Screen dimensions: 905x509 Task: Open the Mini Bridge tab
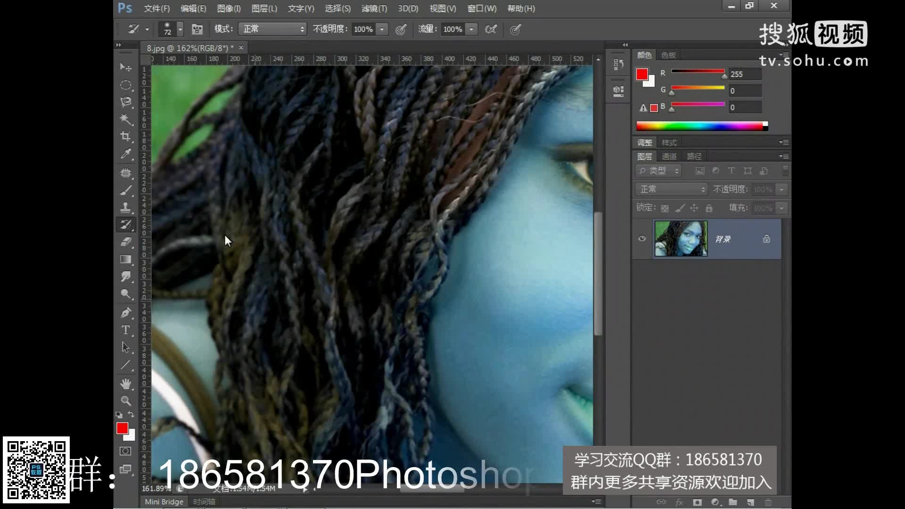click(x=164, y=501)
